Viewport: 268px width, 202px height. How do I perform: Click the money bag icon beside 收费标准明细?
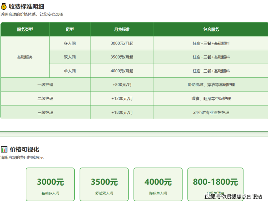point(4,6)
